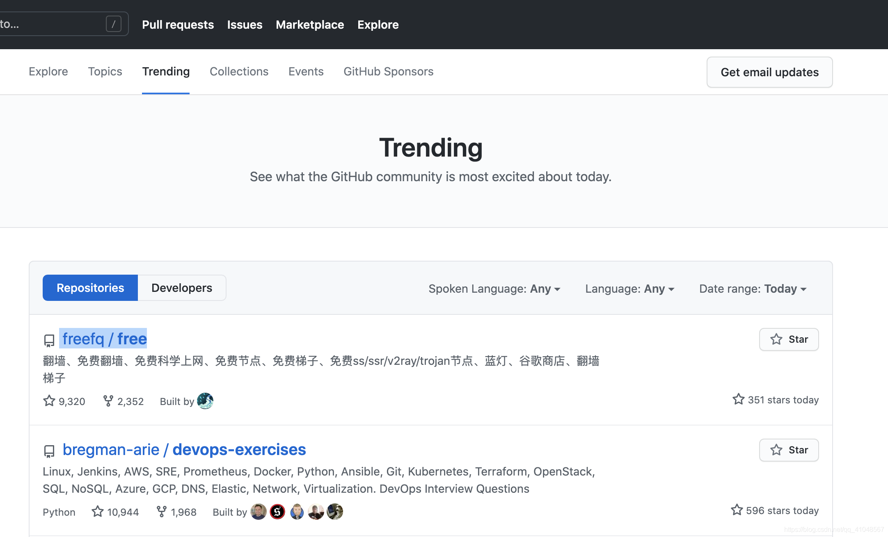Viewport: 888px width, 537px height.
Task: Open second contributor avatar with red S logo
Action: click(277, 512)
